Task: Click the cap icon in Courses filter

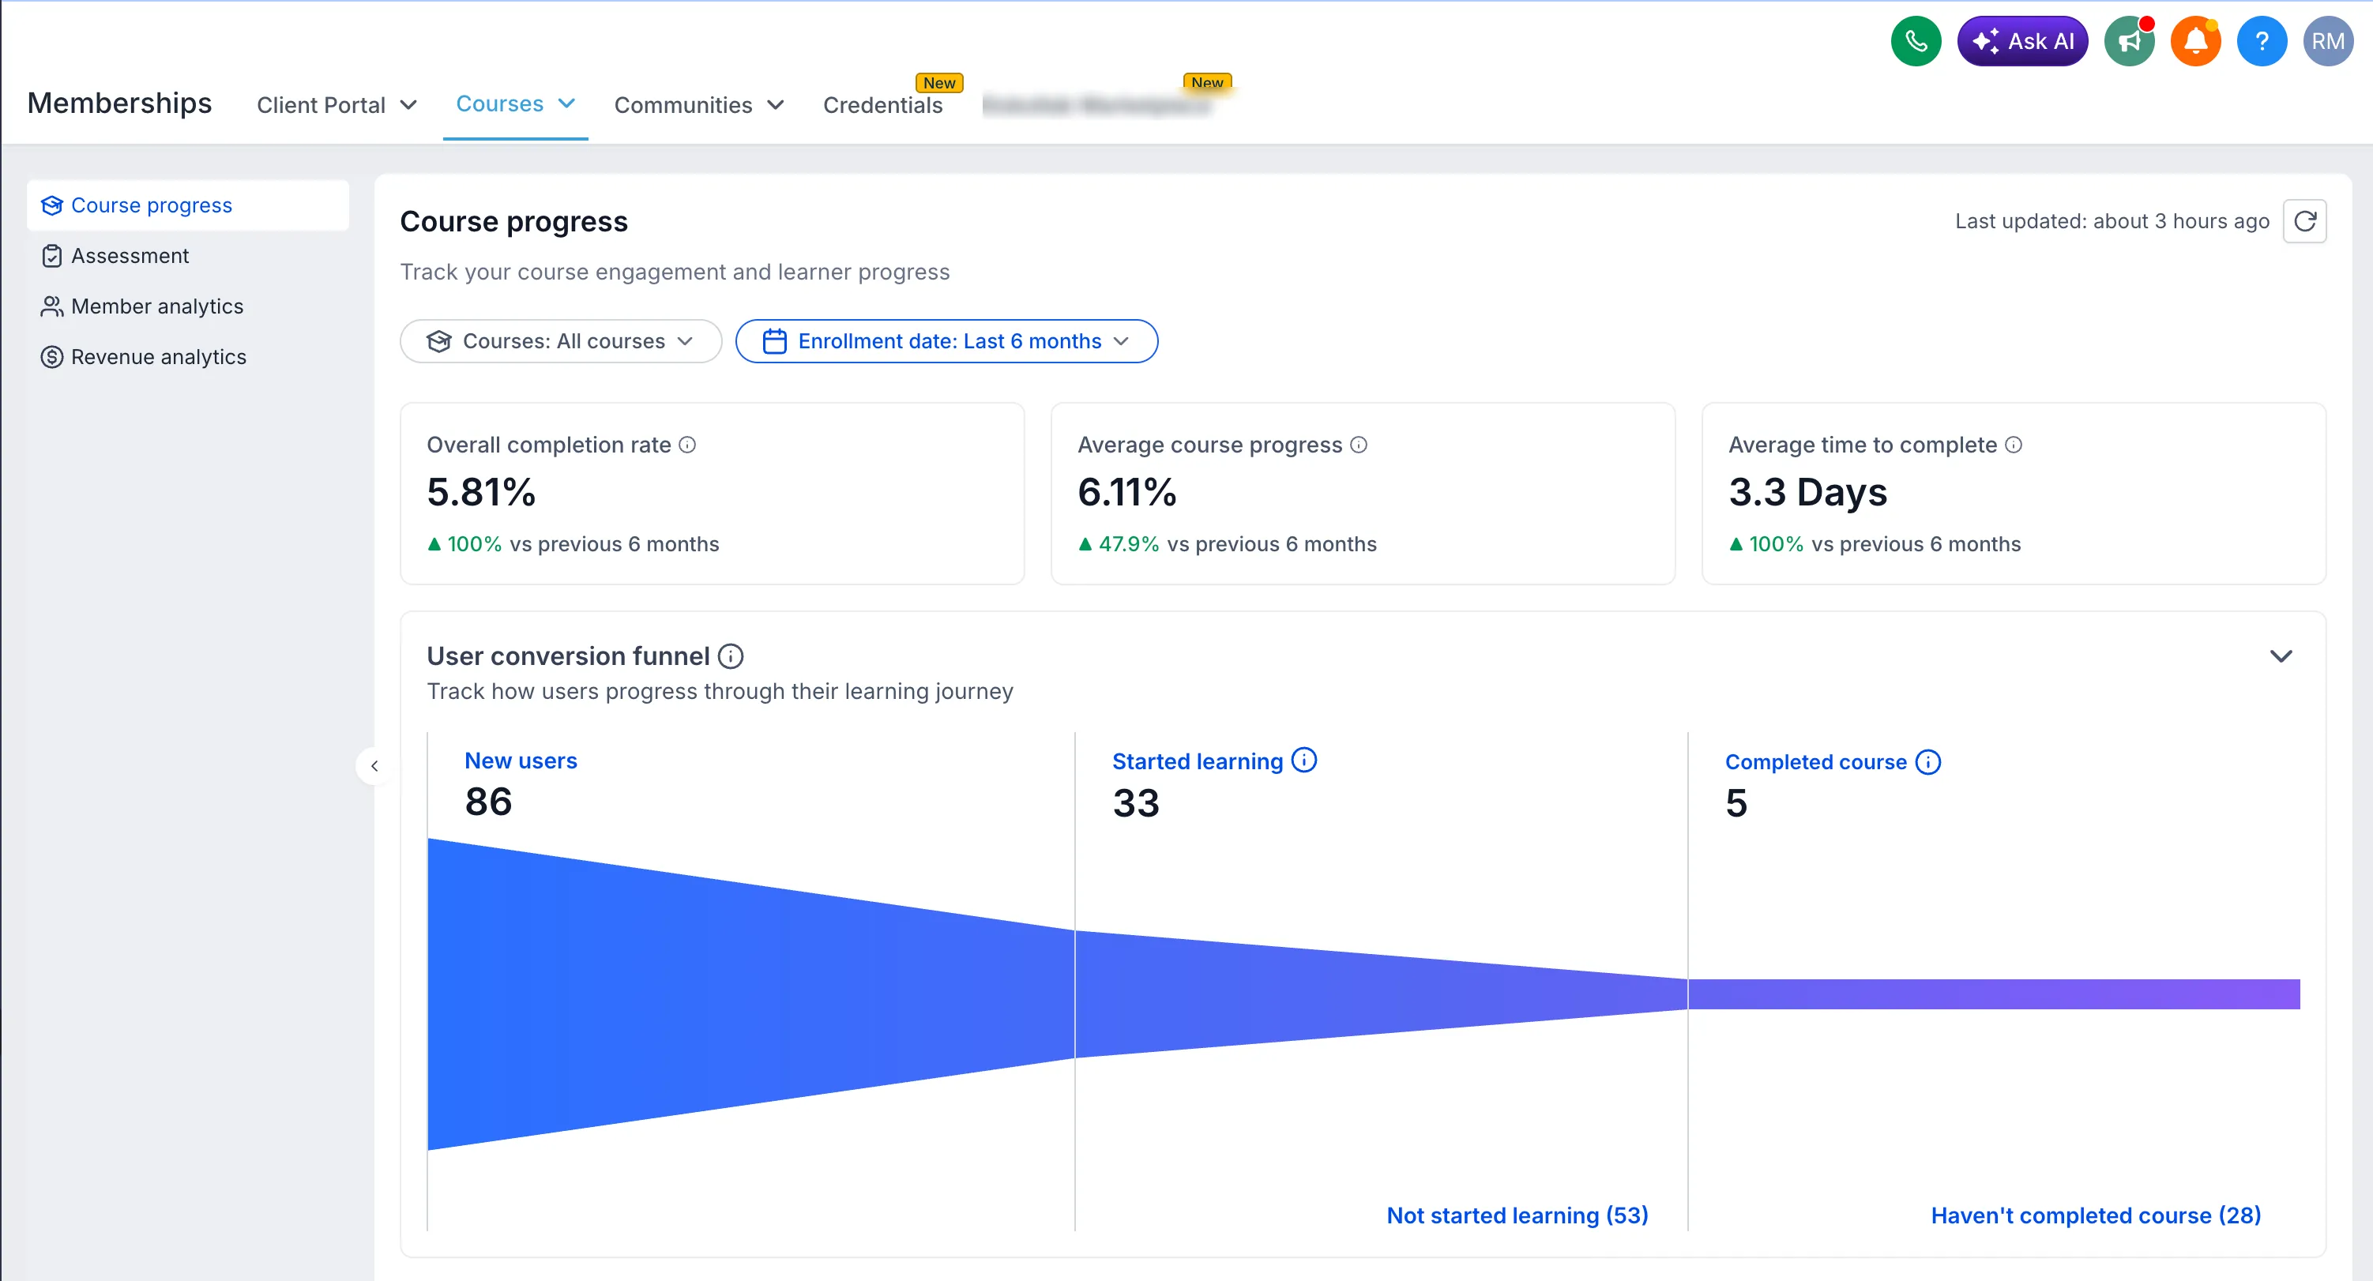Action: click(438, 342)
